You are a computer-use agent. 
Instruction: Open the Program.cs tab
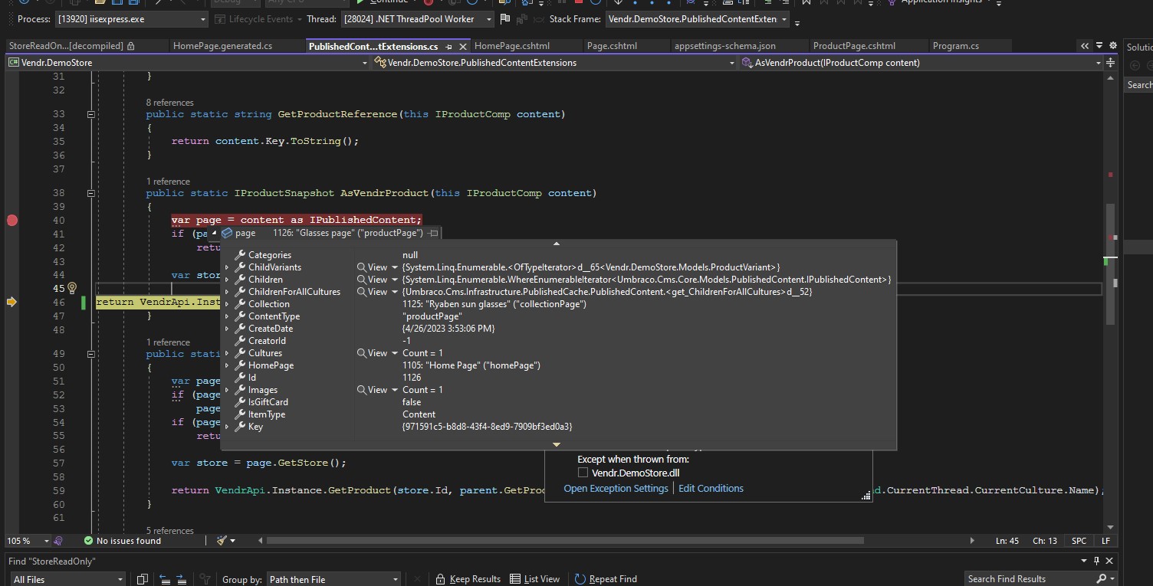click(x=955, y=46)
